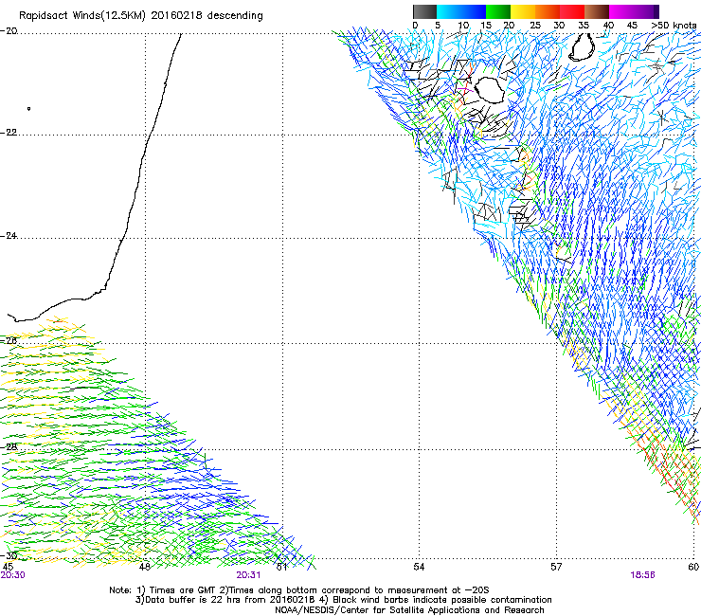Screen dimensions: 701x616
Task: Click the Reunion island outline on the map
Action: click(490, 90)
